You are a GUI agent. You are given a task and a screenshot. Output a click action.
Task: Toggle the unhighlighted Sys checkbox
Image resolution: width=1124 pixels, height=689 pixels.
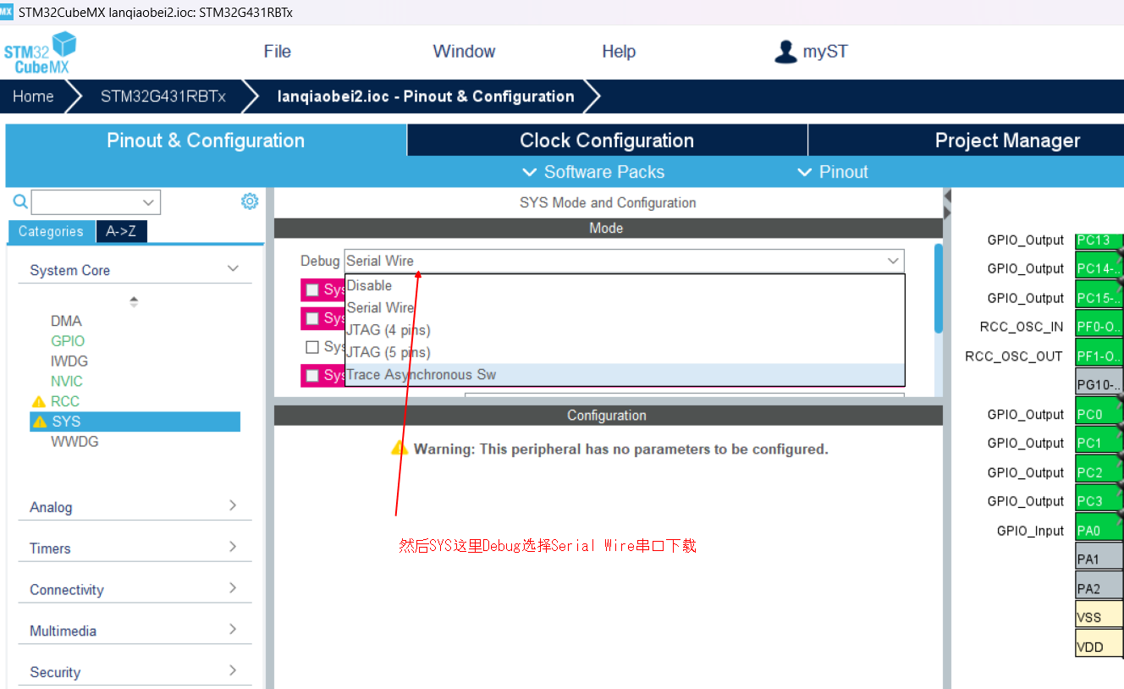312,347
